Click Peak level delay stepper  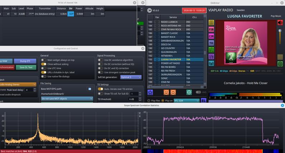(35, 90)
